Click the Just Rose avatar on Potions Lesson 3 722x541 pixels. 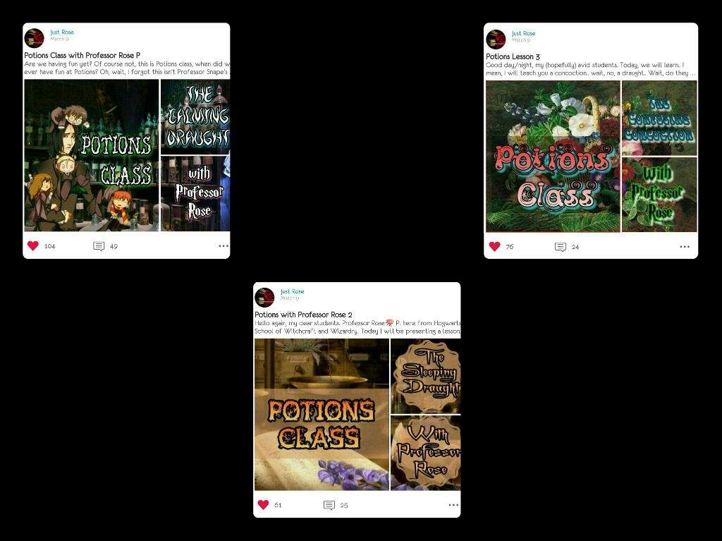(496, 39)
